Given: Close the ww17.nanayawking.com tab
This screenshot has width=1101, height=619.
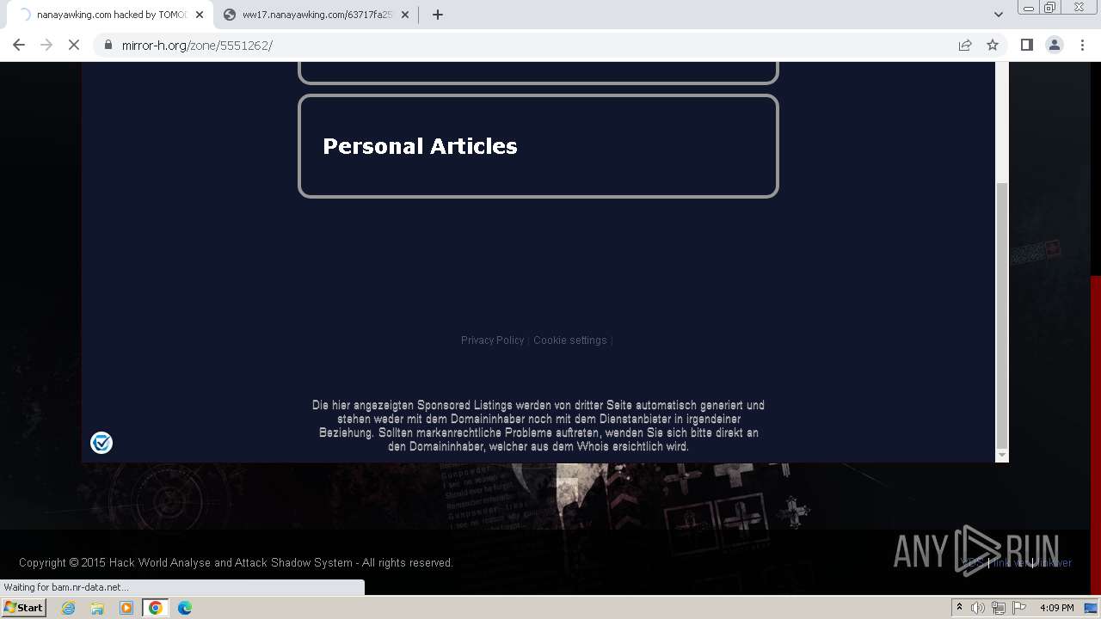Looking at the screenshot, I should coord(405,15).
